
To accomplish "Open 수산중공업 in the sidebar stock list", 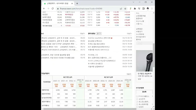I will click(140, 34).
